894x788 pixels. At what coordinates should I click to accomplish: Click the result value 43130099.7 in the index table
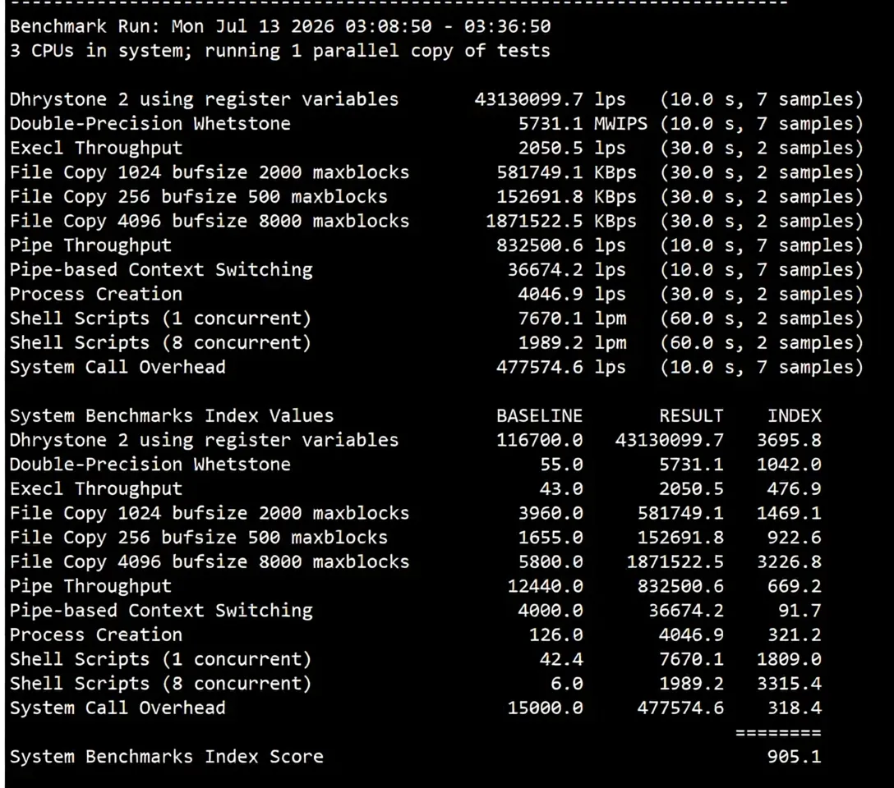click(670, 440)
